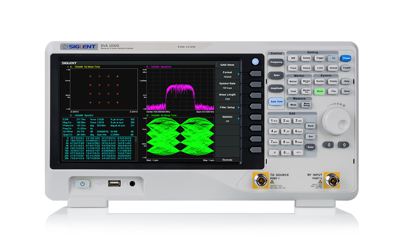Expand the Format 16QAM submenu
404x244 pixels.
227,75
